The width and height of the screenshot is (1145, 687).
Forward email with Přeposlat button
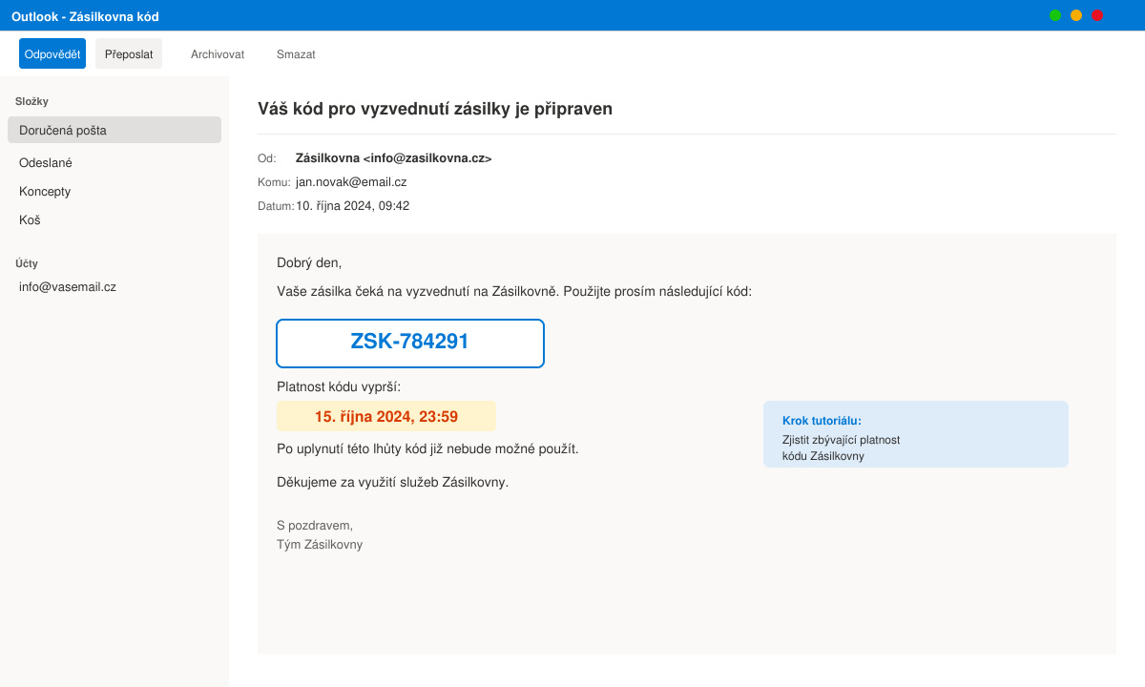(129, 53)
